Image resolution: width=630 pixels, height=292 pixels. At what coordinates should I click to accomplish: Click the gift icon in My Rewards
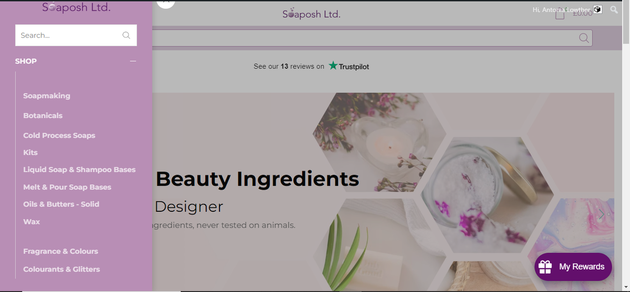coord(545,266)
